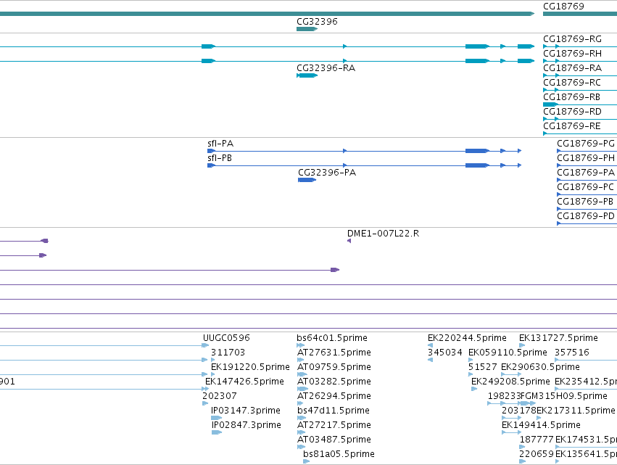The height and width of the screenshot is (465, 617).
Task: Select AT27631.5prime EST
Action: [334, 353]
